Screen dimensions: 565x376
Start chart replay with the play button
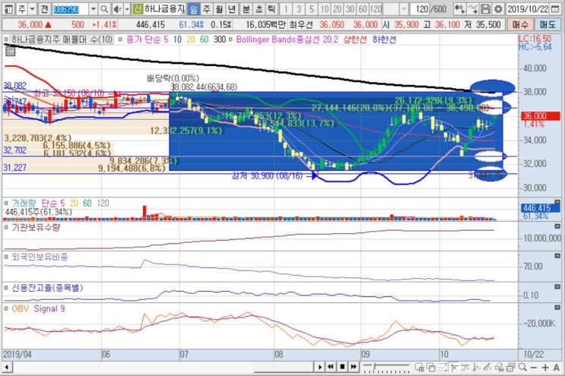coord(319,367)
